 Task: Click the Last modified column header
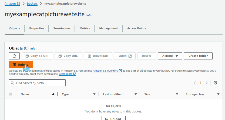point(113,94)
